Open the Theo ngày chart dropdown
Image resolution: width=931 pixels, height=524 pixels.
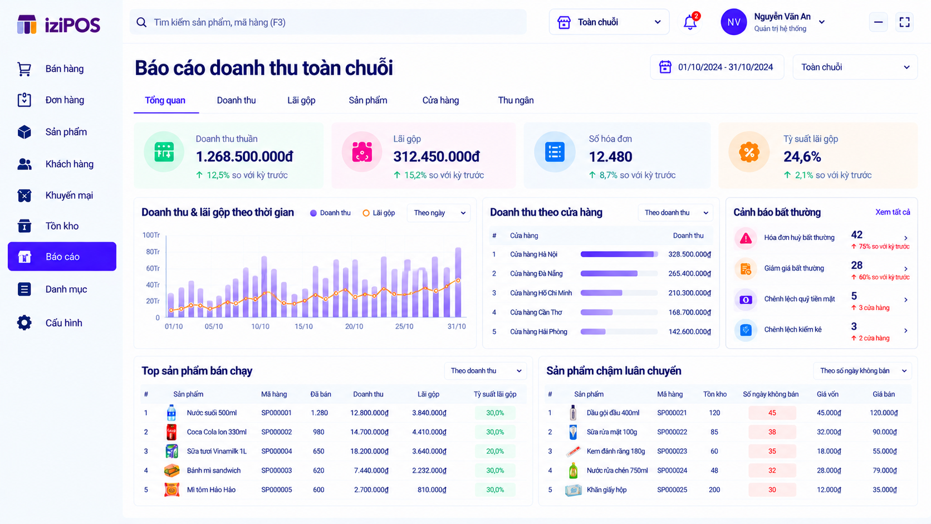coord(439,213)
